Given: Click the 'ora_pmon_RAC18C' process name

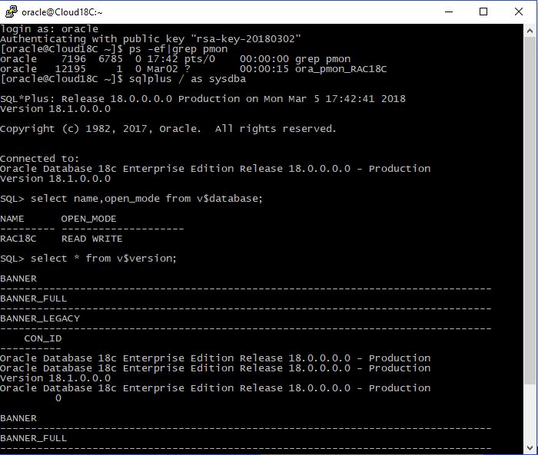Looking at the screenshot, I should (x=340, y=69).
